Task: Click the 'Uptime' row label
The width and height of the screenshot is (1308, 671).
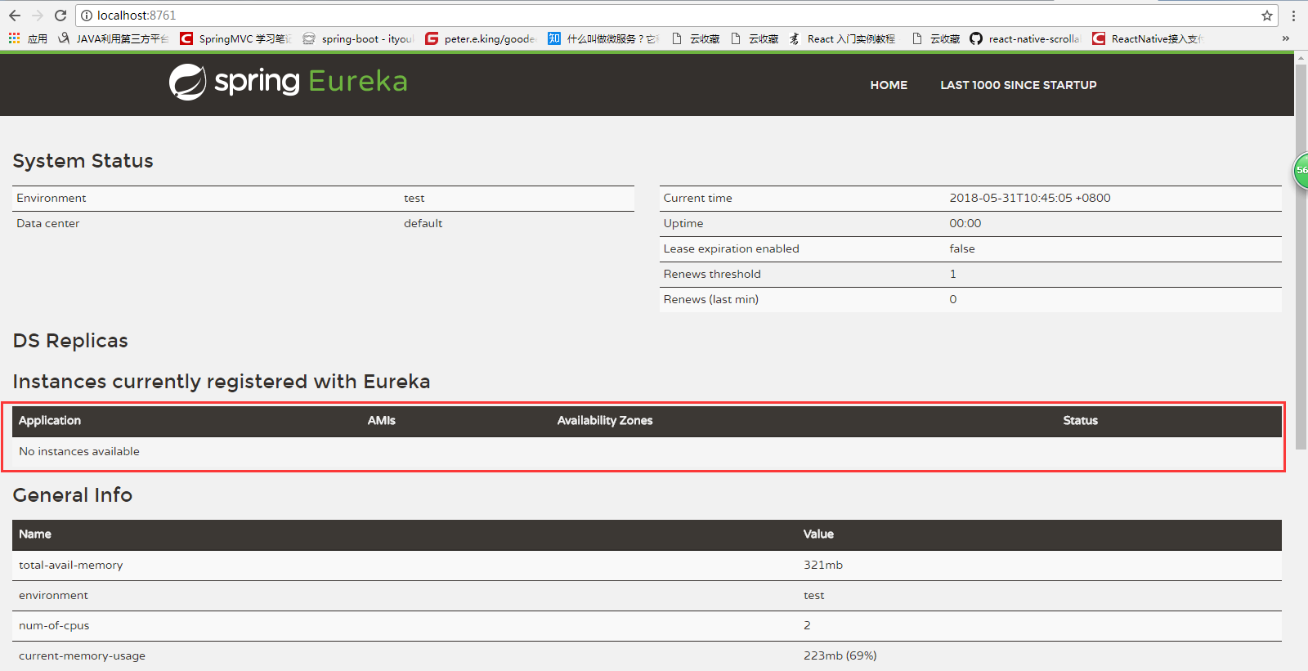Action: [x=683, y=223]
